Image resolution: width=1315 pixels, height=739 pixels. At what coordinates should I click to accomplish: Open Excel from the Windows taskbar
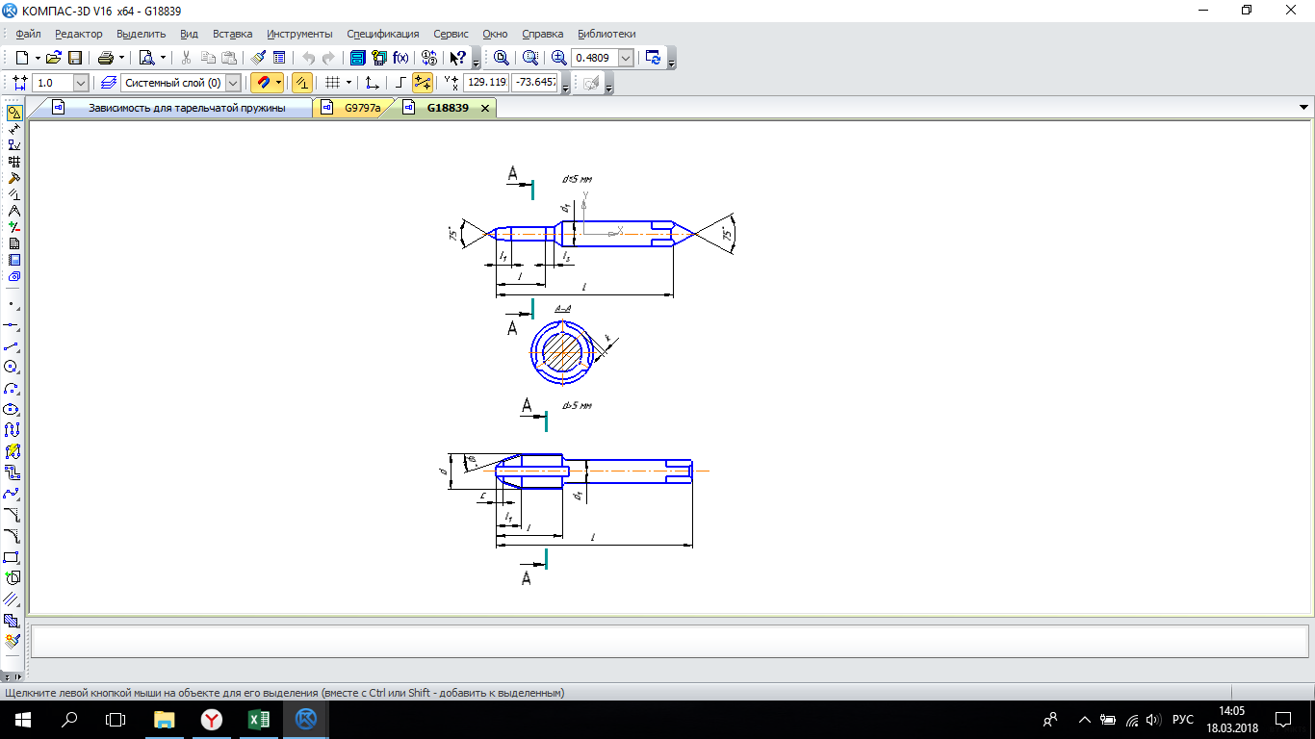click(x=258, y=719)
